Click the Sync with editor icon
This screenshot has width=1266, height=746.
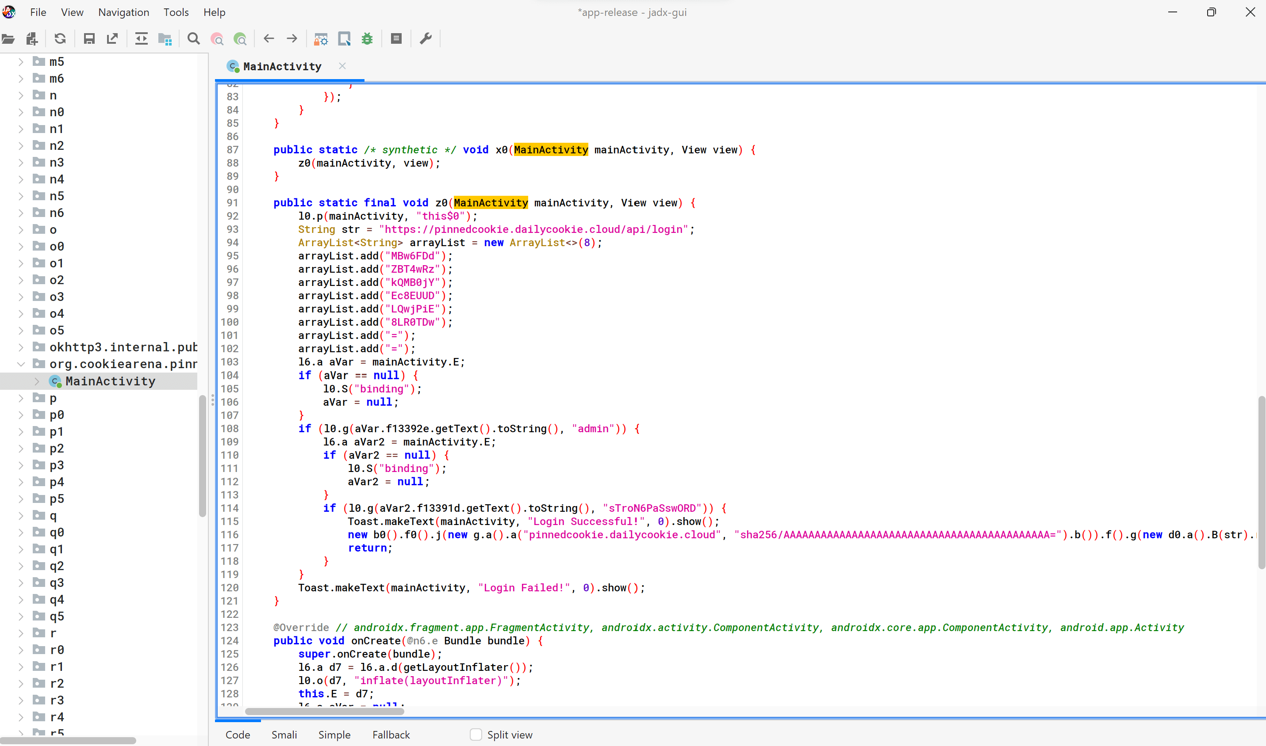[x=142, y=39]
